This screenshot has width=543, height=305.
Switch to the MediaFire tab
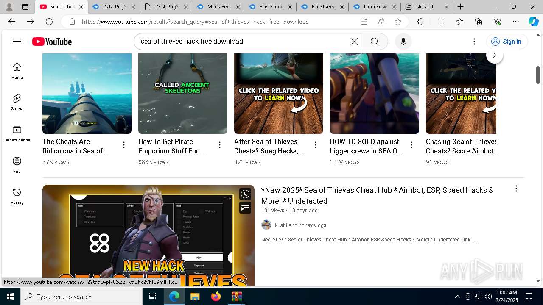(x=218, y=7)
